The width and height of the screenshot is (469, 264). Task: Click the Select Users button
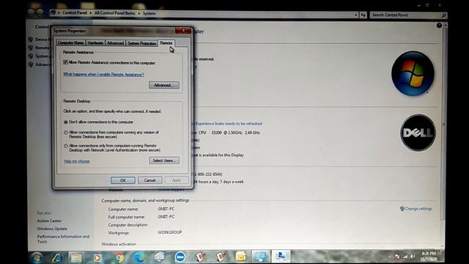(x=164, y=161)
